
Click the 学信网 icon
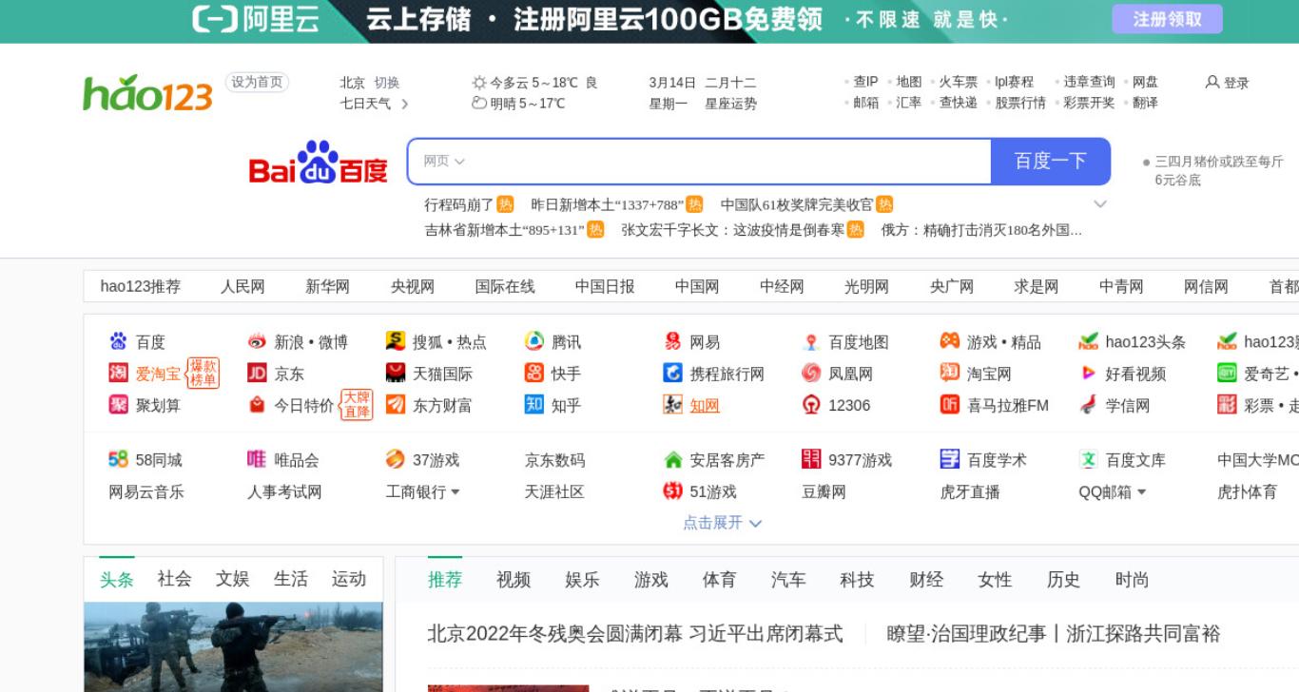(x=1088, y=405)
